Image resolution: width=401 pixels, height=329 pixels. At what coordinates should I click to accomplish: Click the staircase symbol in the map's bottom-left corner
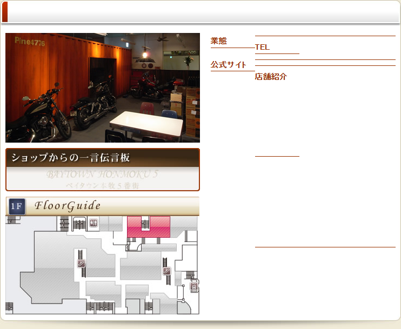coord(9,307)
